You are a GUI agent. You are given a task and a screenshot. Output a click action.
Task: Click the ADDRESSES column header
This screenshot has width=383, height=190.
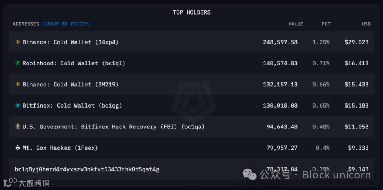[x=26, y=24]
